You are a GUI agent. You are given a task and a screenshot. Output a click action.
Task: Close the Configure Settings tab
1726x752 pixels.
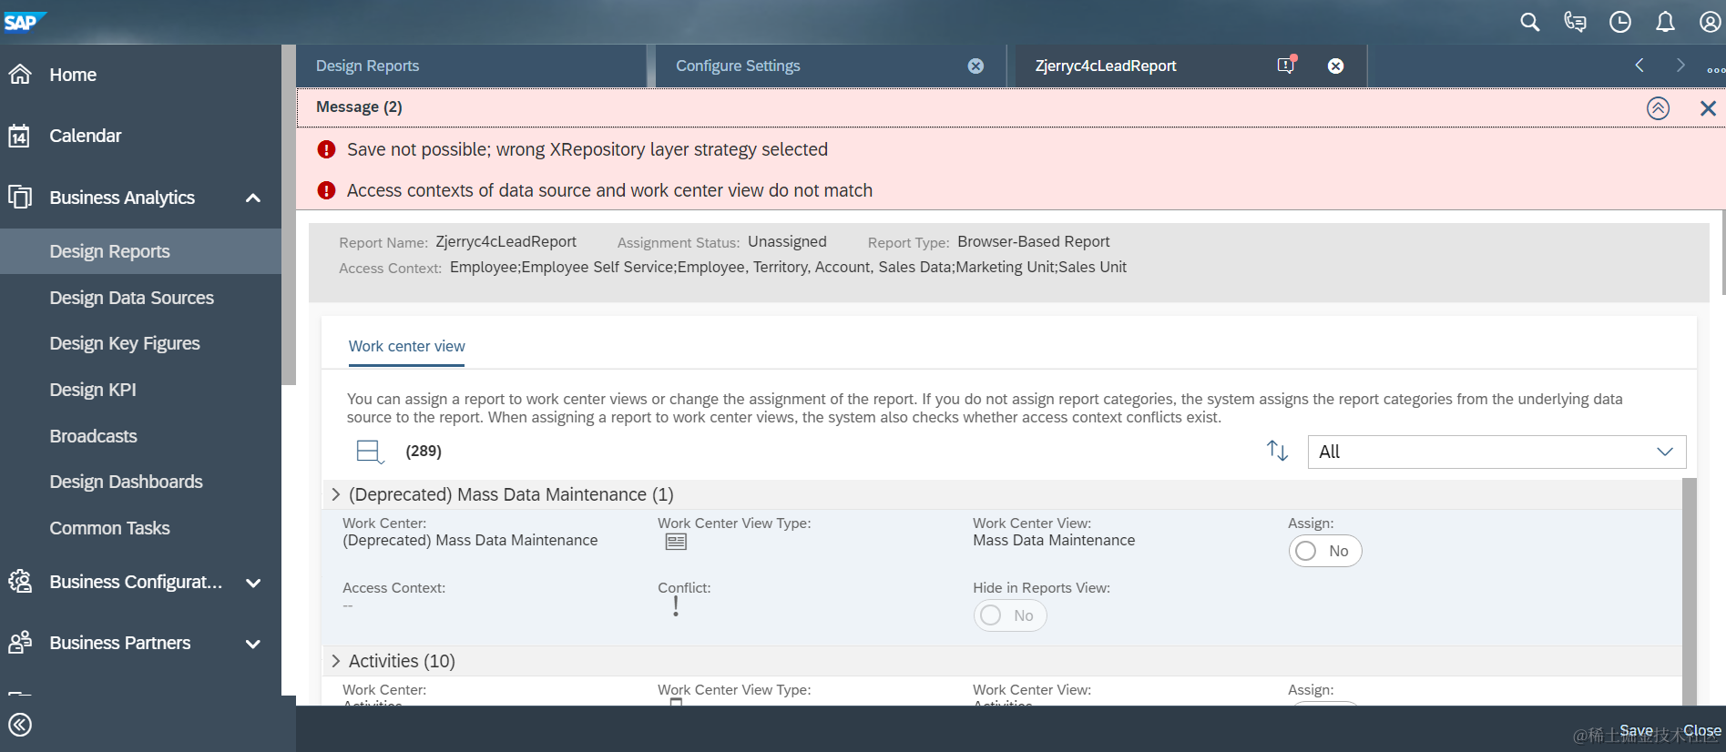tap(975, 66)
